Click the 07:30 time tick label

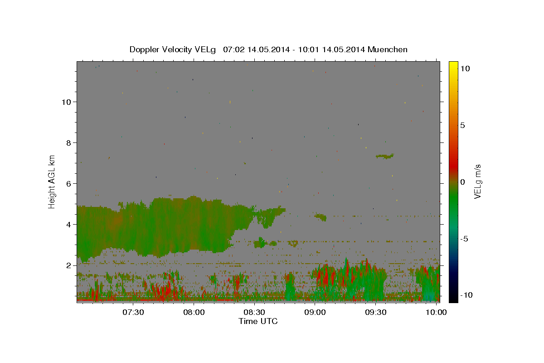click(134, 312)
